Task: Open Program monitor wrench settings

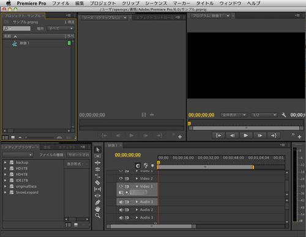Action: 283,115
